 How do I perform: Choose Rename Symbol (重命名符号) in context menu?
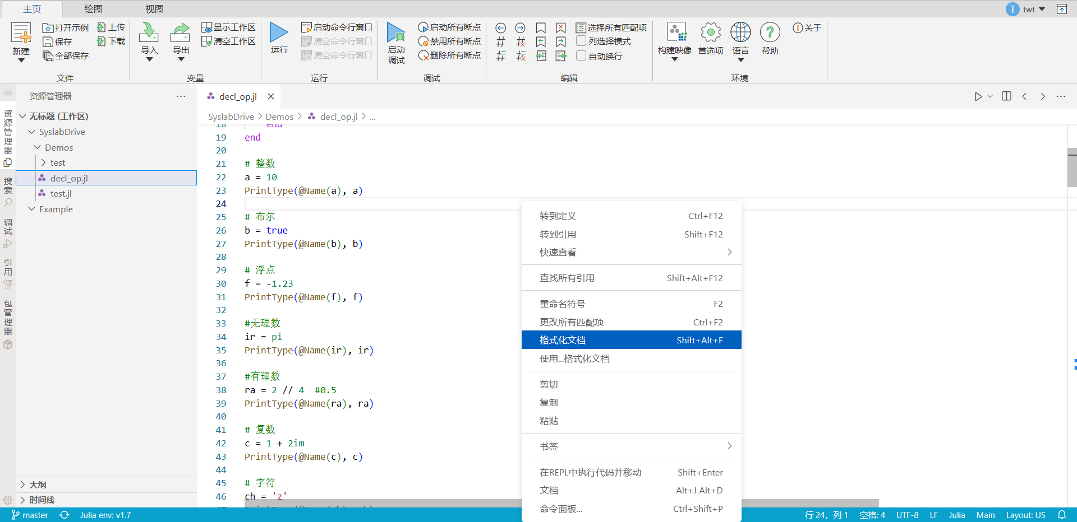tap(631, 304)
